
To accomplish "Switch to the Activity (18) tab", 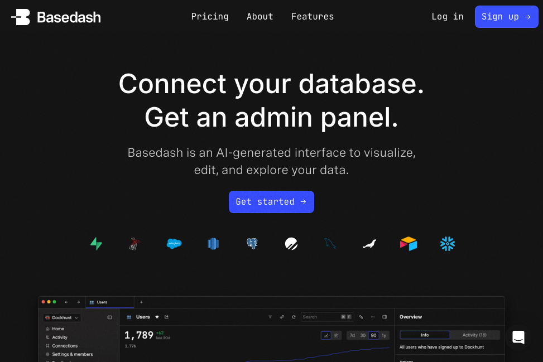I will [x=474, y=335].
